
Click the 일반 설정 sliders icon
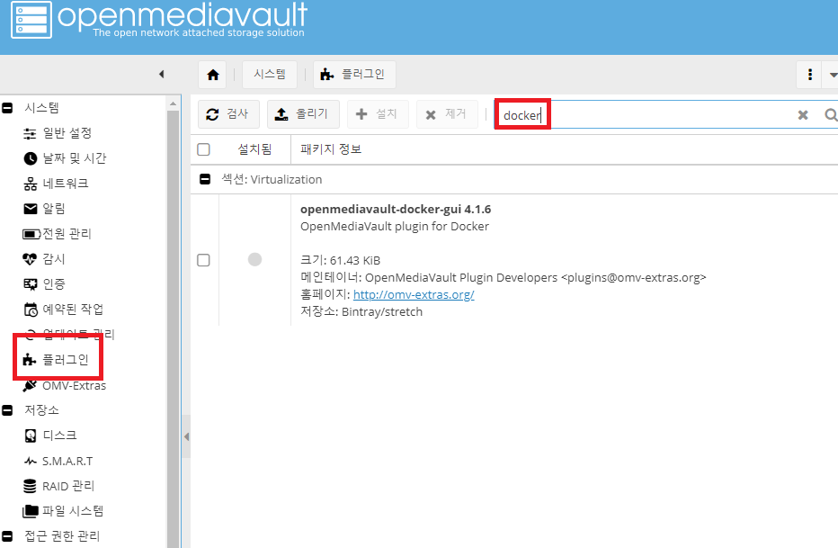[30, 133]
